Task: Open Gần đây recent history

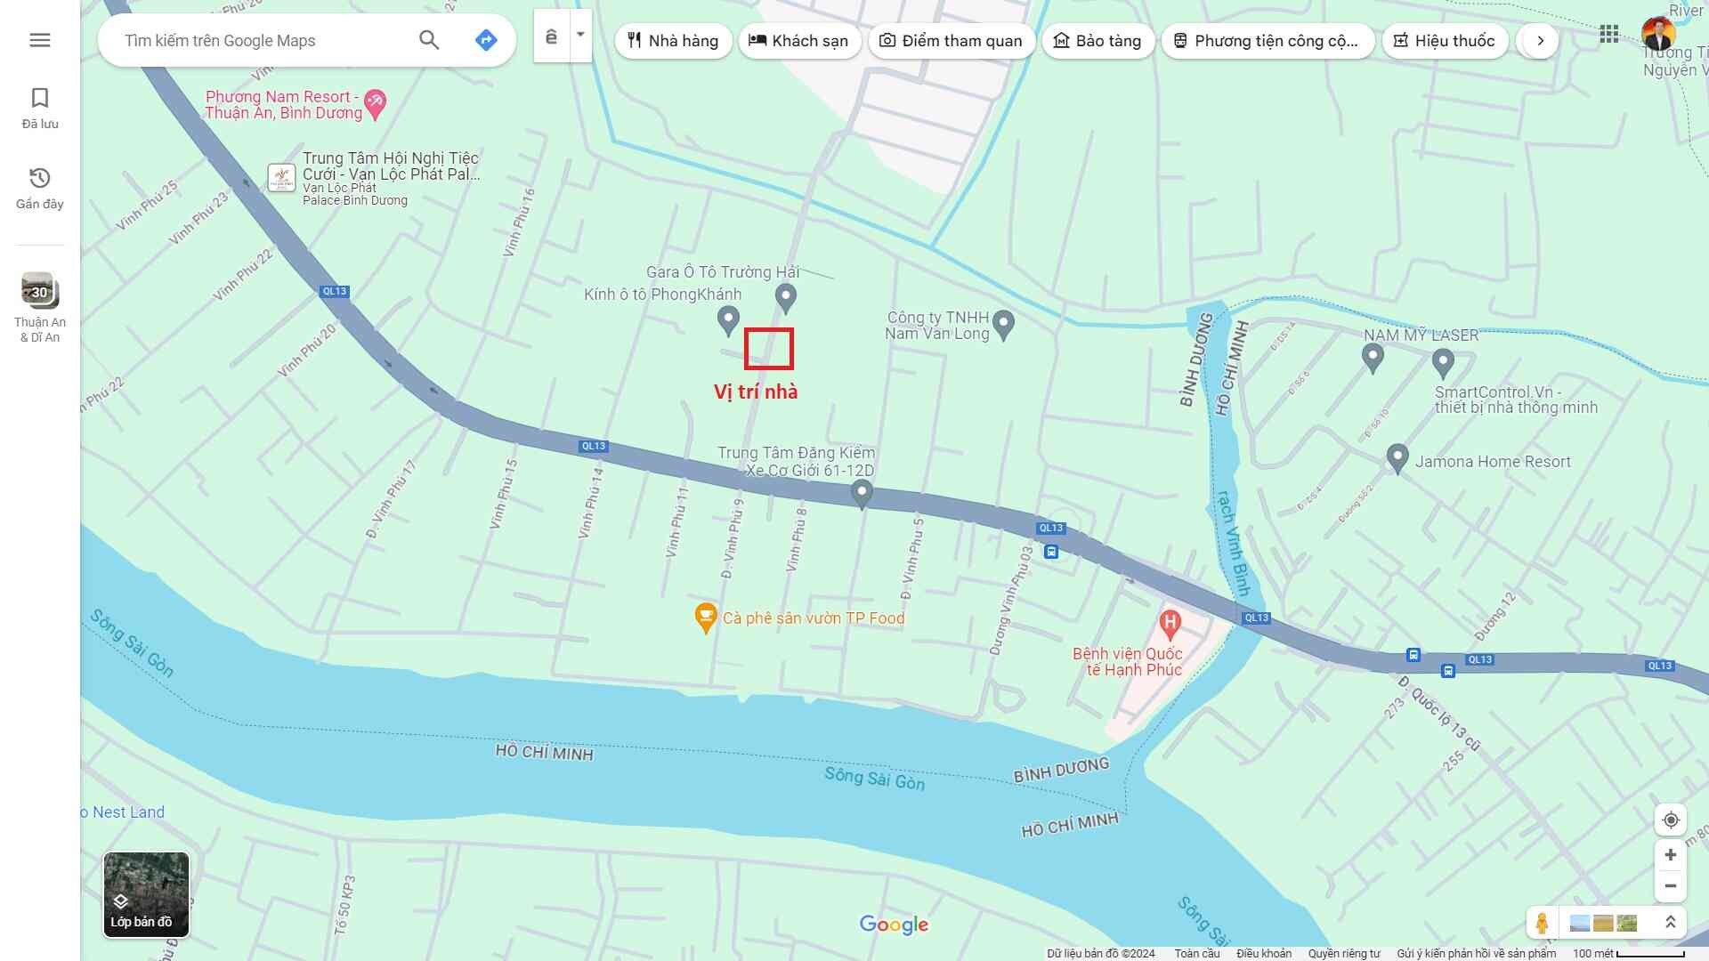Action: tap(40, 188)
